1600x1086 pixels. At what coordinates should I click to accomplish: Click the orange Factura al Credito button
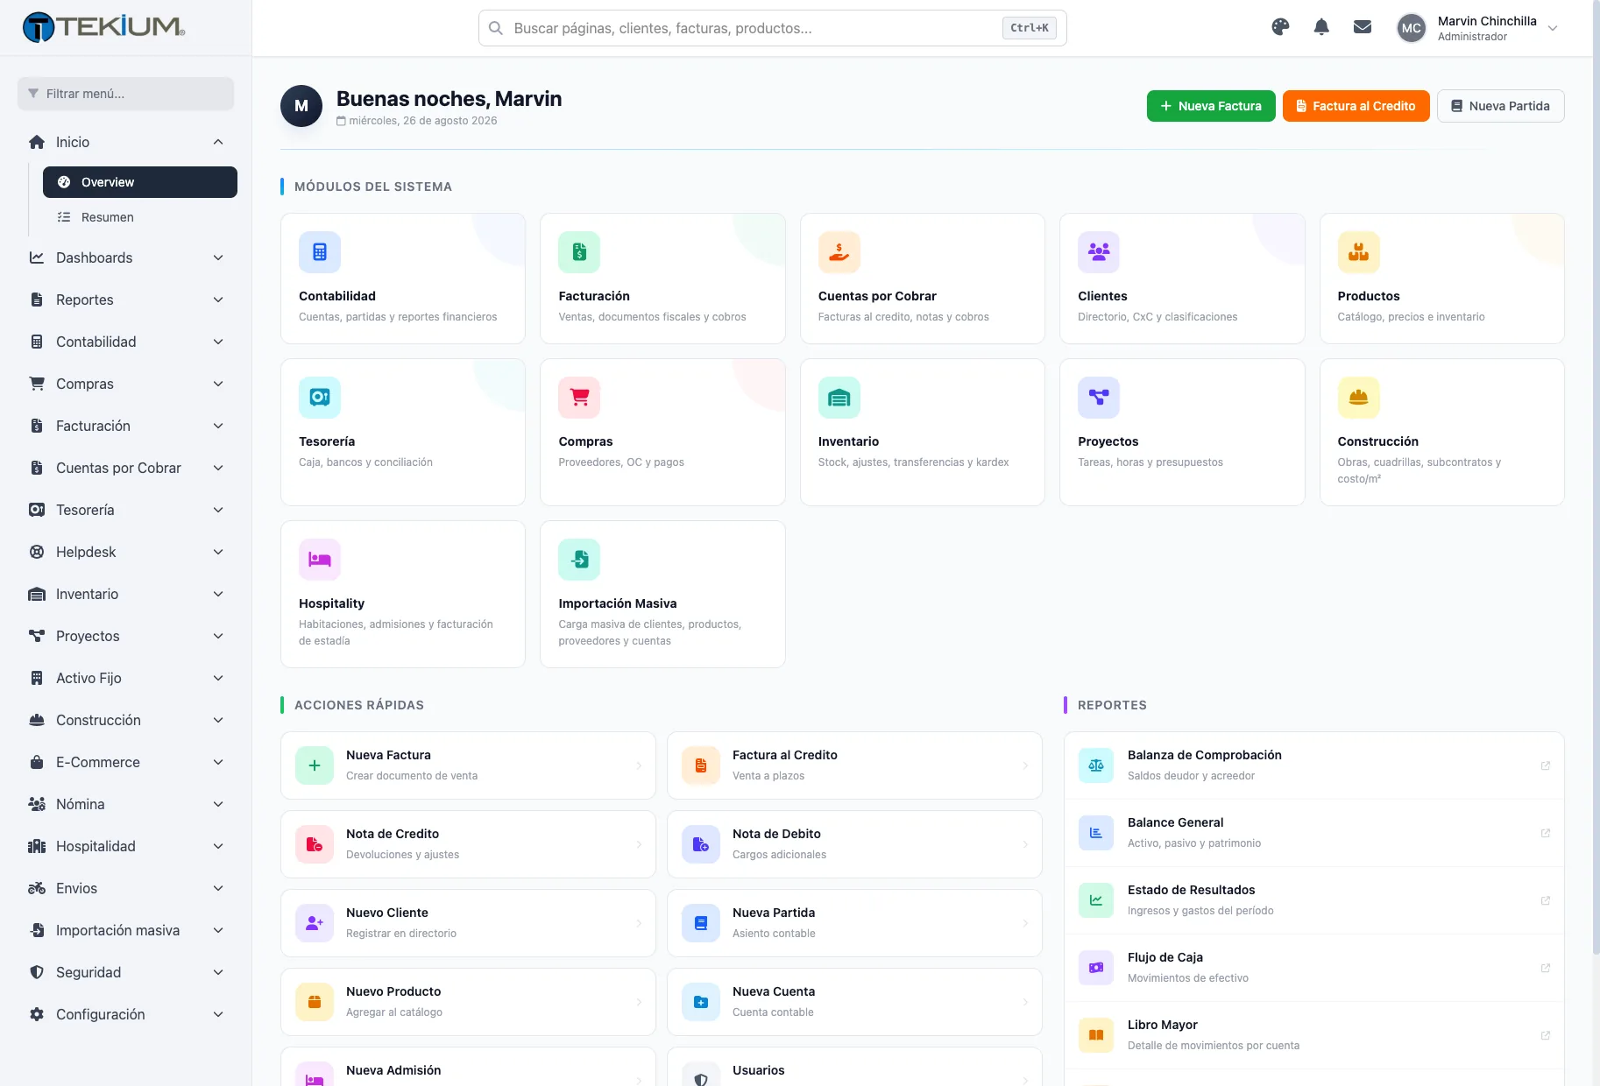(x=1356, y=106)
